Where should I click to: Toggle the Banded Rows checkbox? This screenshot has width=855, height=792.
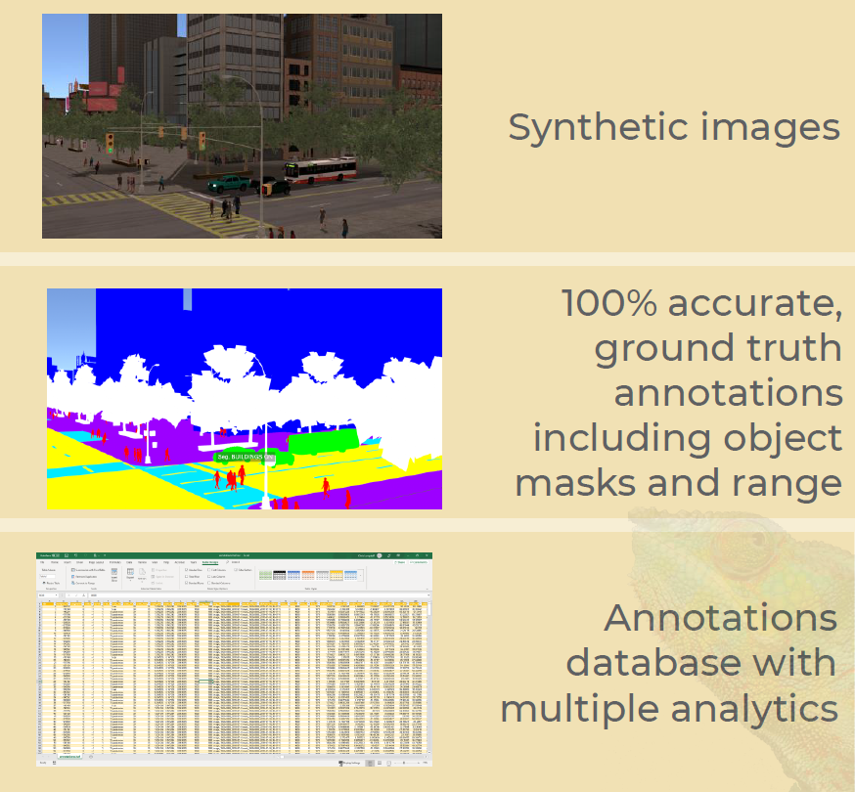pos(186,583)
